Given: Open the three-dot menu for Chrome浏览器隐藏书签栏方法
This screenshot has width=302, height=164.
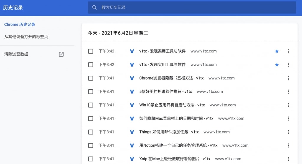Looking at the screenshot, I should [288, 78].
